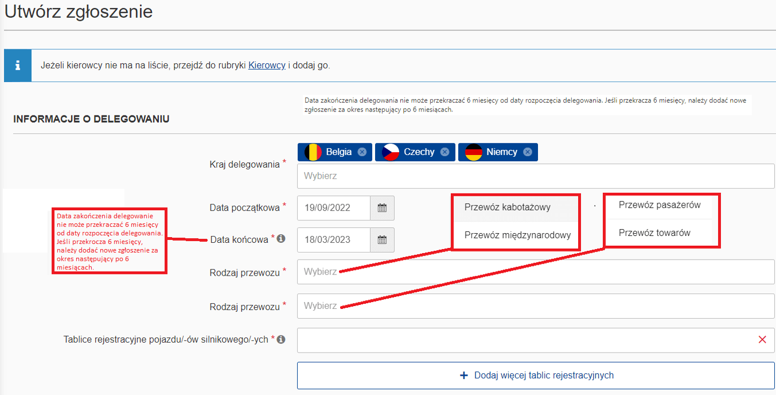Expand the first Rodzaj przewozu dropdown
This screenshot has height=395, width=776.
[535, 272]
